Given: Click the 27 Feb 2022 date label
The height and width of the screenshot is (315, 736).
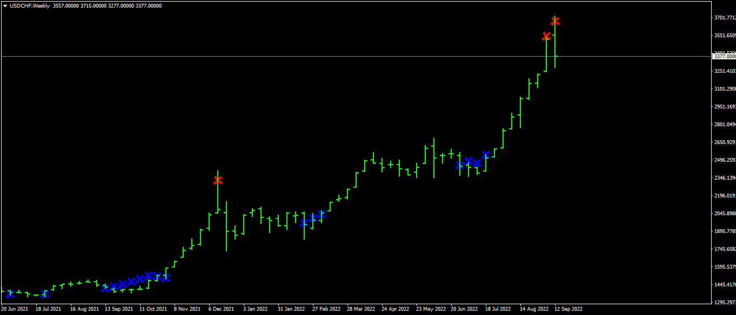Looking at the screenshot, I should tap(326, 309).
